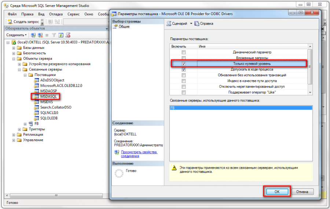Toggle the Допускать в ходе процесса checkbox
This screenshot has height=209, width=330.
point(184,69)
